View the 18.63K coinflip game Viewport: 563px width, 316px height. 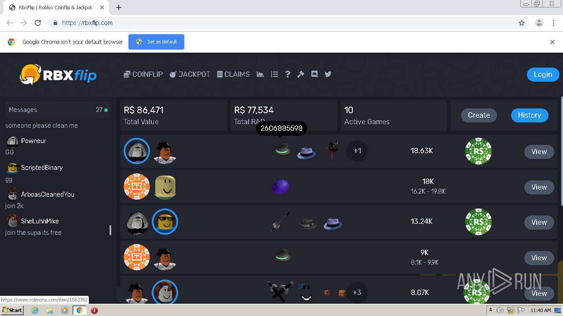539,151
